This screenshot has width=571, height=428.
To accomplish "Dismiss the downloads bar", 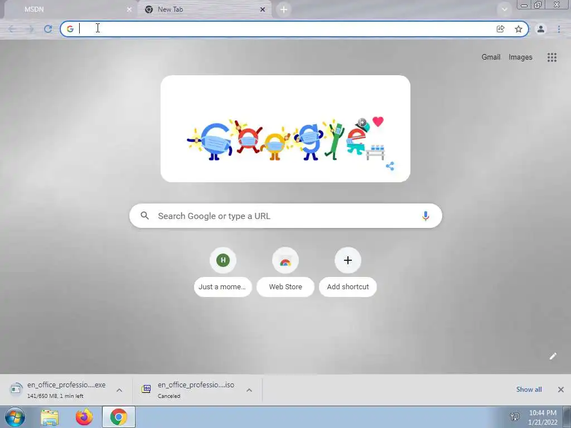I will click(x=561, y=390).
